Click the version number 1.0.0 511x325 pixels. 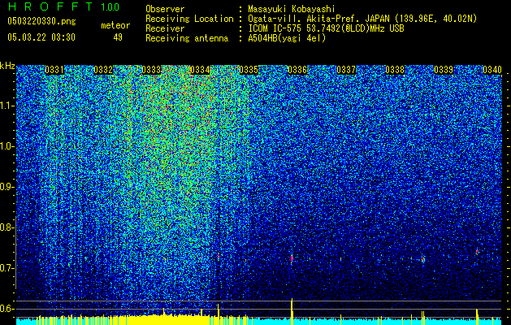pos(110,6)
